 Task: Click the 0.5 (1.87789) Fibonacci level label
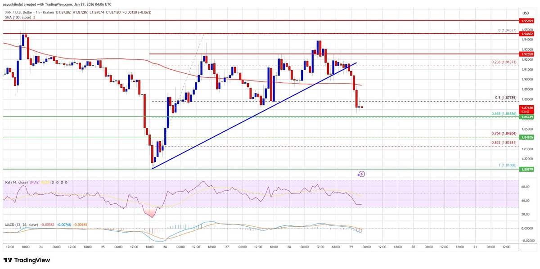(501, 98)
